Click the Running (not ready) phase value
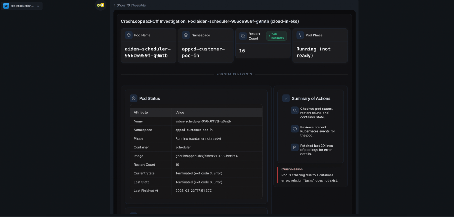The image size is (454, 217). [314, 52]
